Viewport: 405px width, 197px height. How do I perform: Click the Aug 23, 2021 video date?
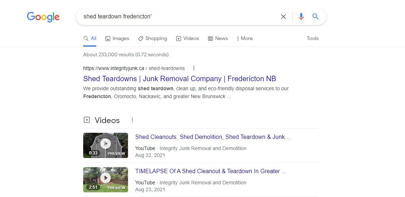click(x=150, y=189)
